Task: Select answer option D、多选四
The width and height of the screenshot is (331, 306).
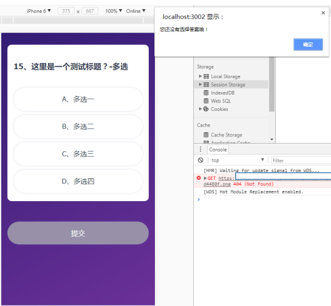Action: [78, 181]
